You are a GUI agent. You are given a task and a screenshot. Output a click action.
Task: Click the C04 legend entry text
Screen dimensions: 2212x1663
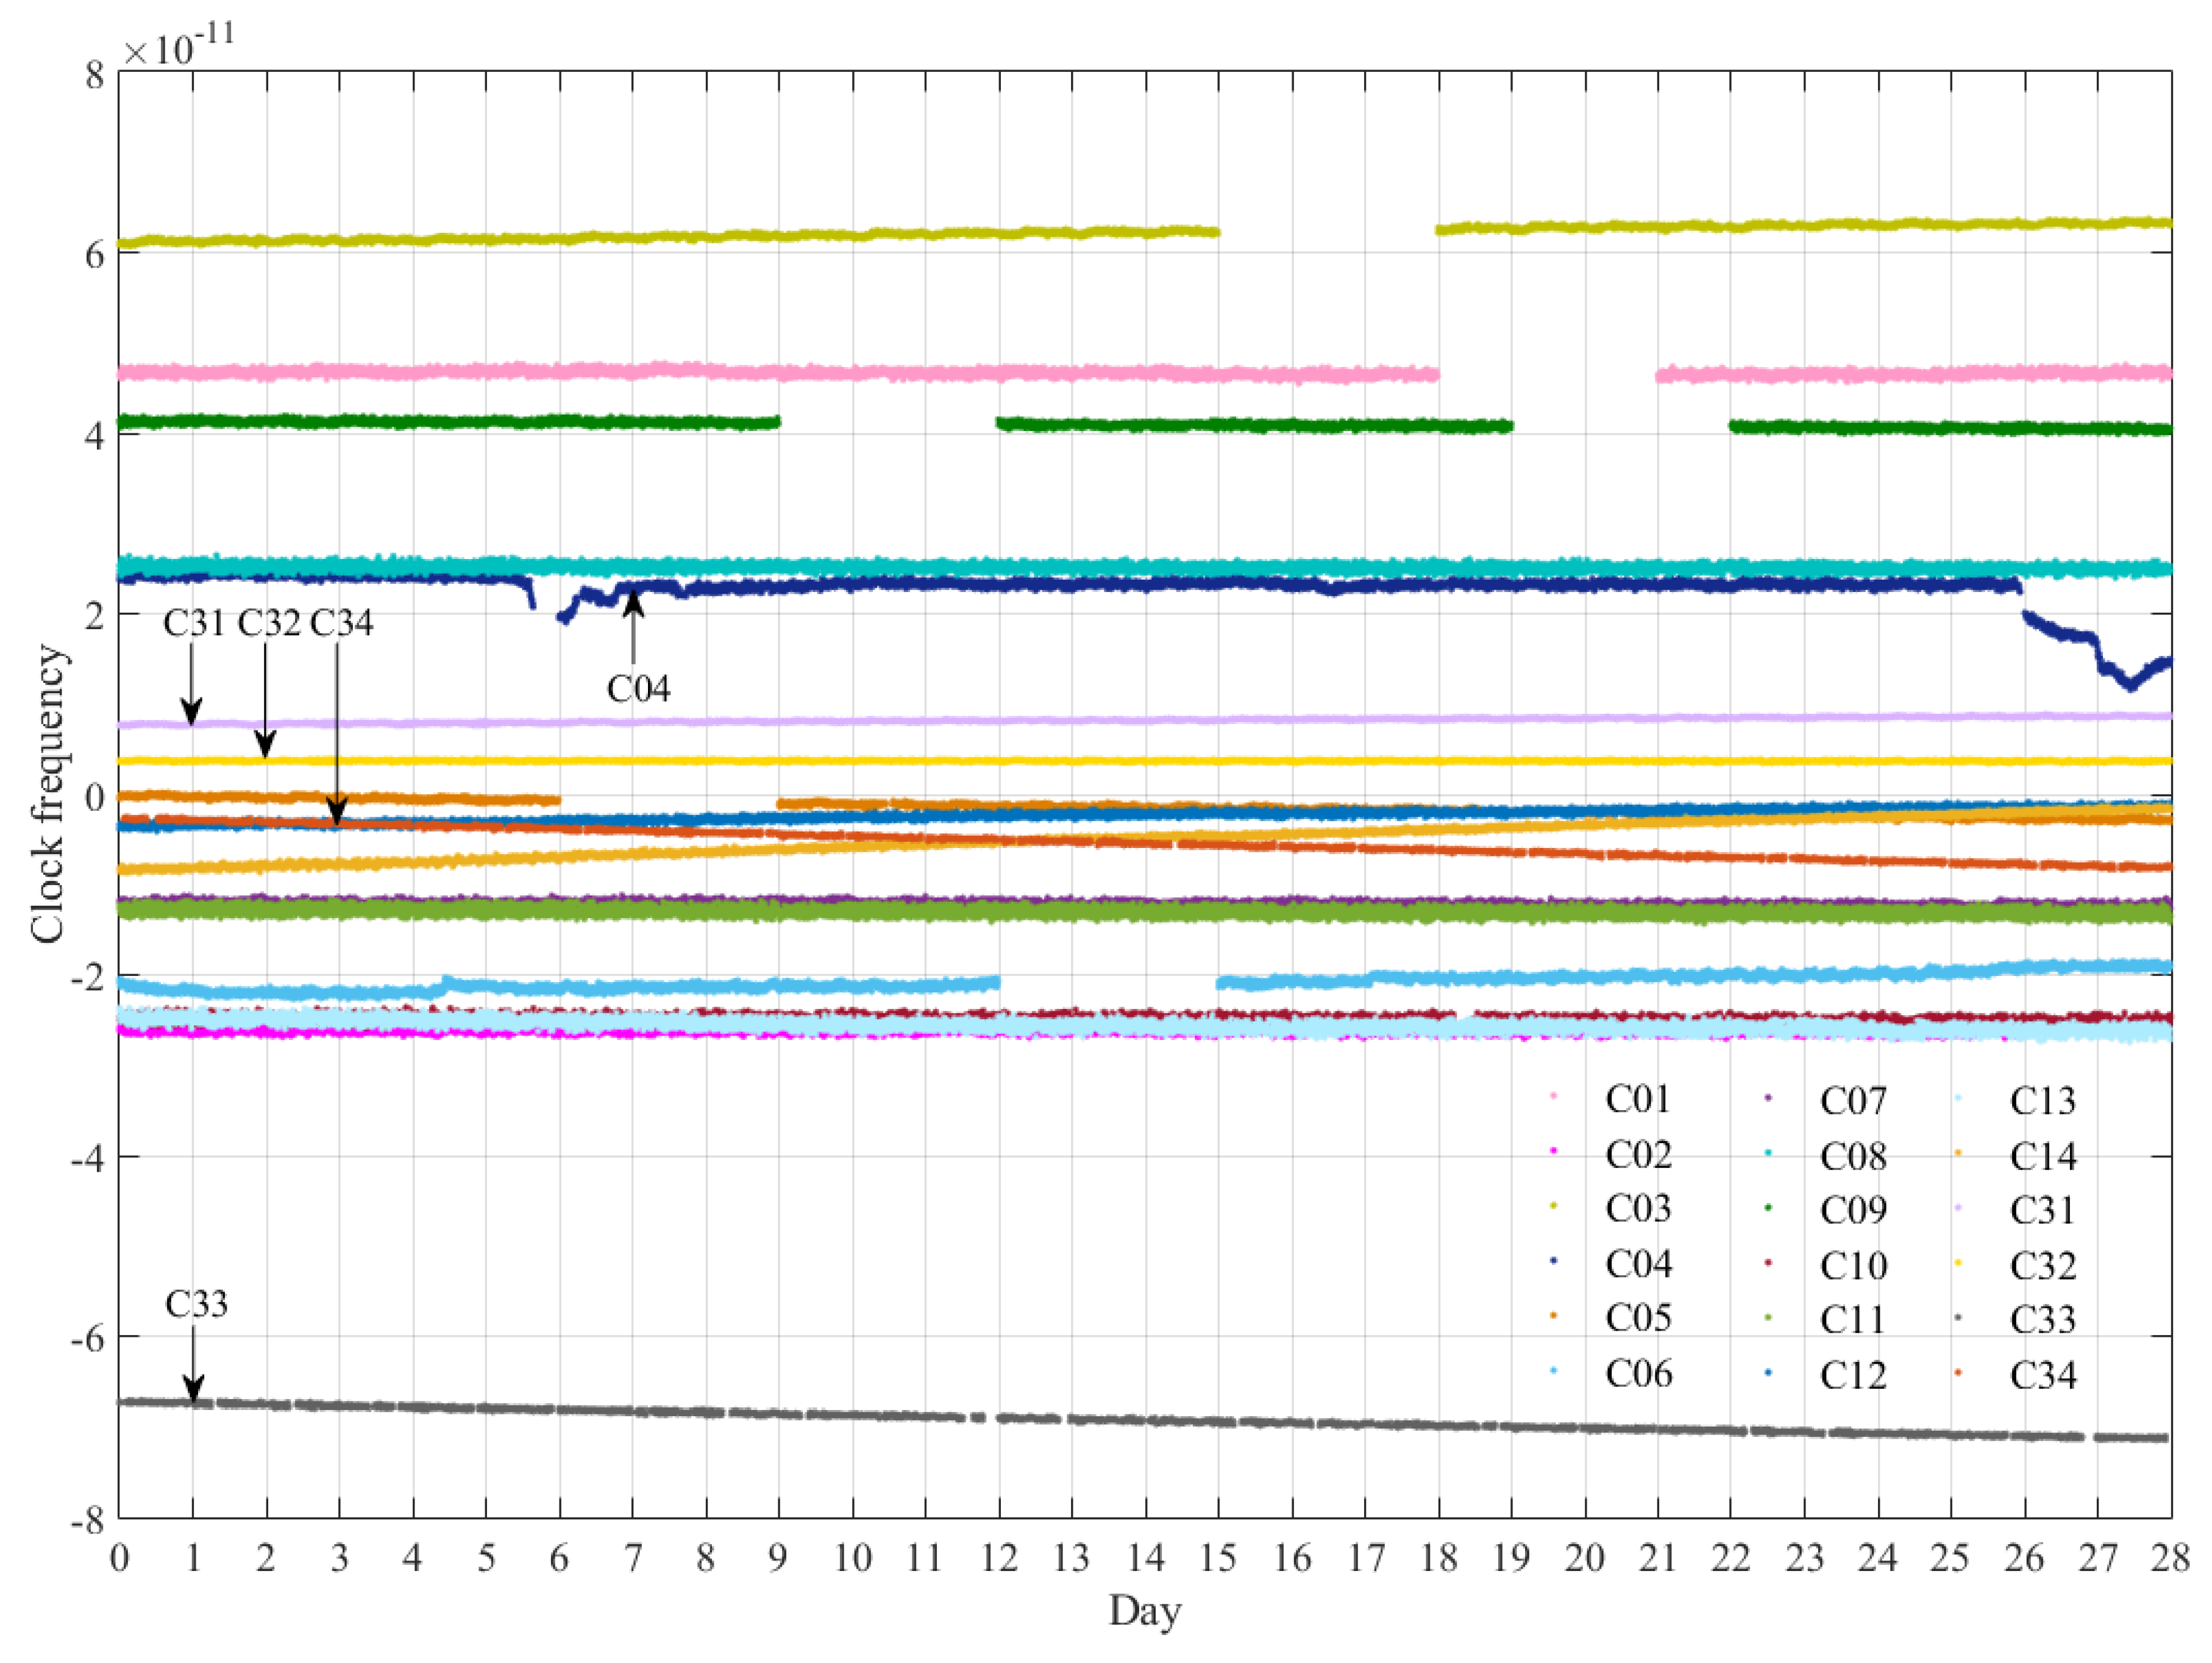1638,1264
